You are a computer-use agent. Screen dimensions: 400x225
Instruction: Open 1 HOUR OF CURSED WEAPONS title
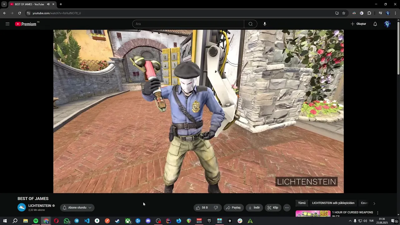(x=352, y=214)
